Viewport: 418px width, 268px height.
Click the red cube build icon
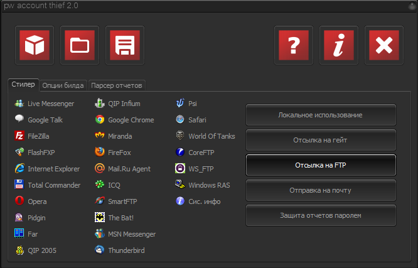tap(35, 45)
